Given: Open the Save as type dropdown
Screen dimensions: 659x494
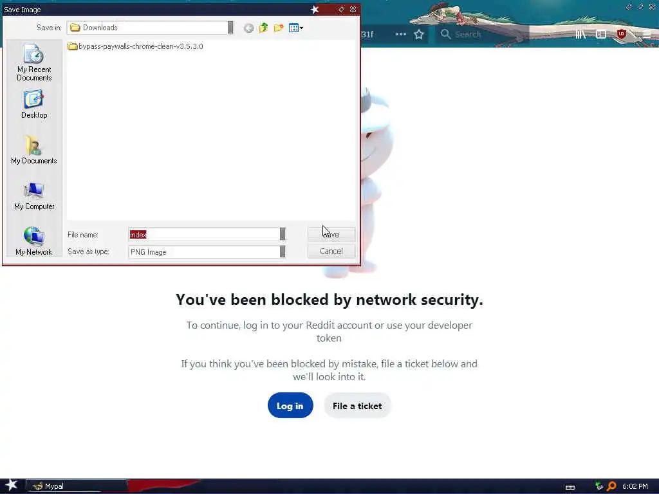Looking at the screenshot, I should coord(283,252).
